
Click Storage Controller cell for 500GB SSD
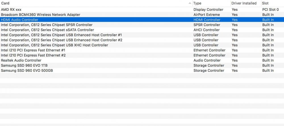coord(209,70)
